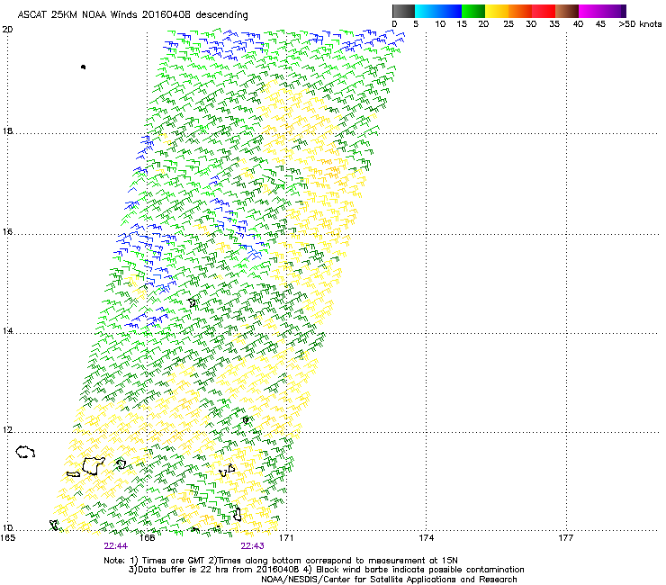The width and height of the screenshot is (666, 585).
Task: Click the gray 0-5 knots color swatch
Action: point(403,11)
